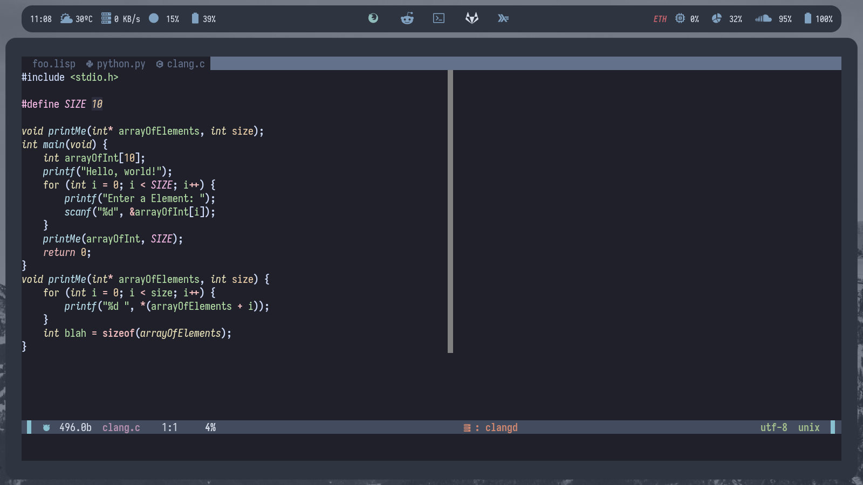Launch the terminal icon in top bar
Image resolution: width=863 pixels, height=485 pixels.
point(439,18)
